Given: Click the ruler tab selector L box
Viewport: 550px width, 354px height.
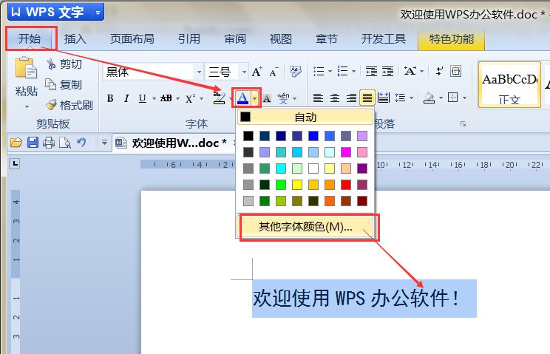Looking at the screenshot, I should coord(14,163).
